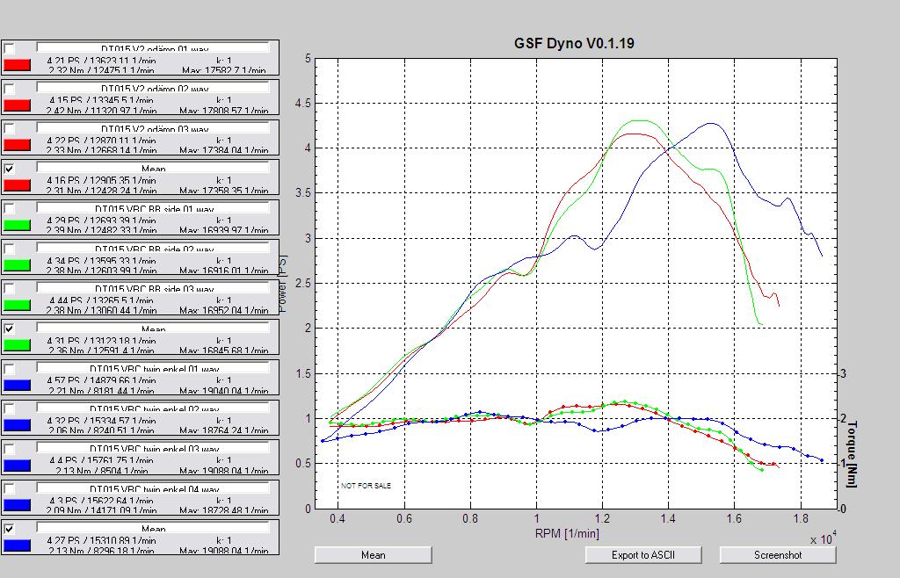Select the 'DT015 VBC BB side 03.wav' name field
900x578 pixels.
154,288
